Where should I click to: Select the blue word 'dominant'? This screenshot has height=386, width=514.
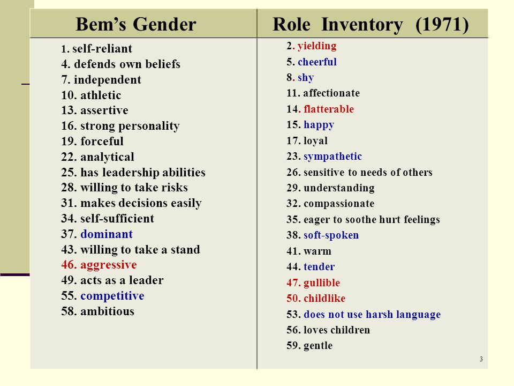point(107,234)
